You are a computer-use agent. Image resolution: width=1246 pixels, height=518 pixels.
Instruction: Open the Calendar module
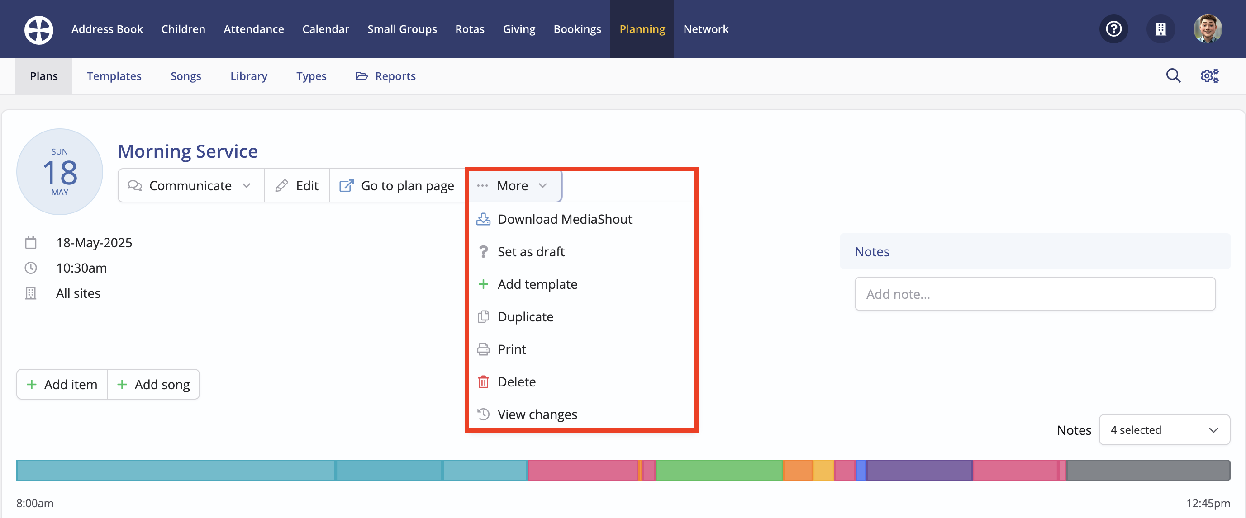click(326, 29)
